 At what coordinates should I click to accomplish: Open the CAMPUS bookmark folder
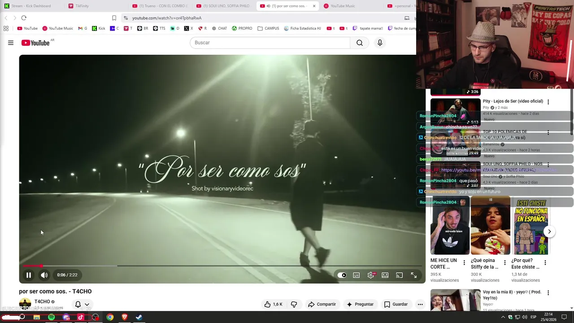(268, 28)
